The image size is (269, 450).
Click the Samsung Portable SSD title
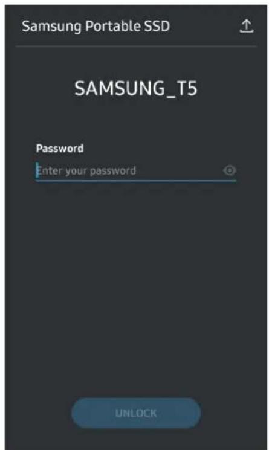pyautogui.click(x=96, y=26)
